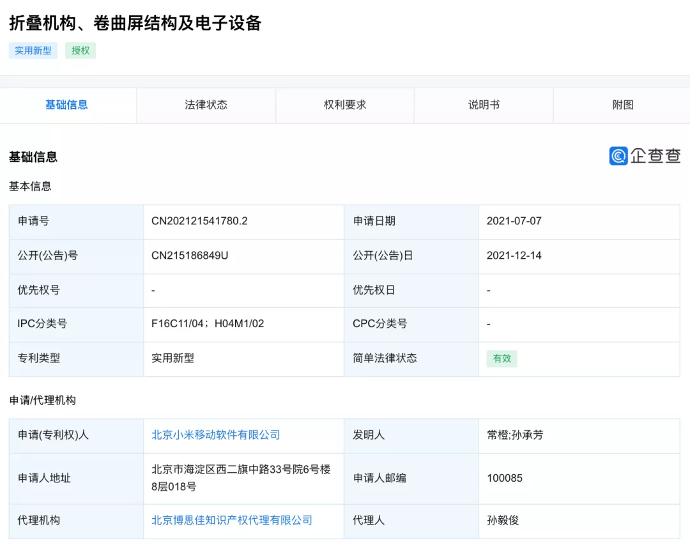Select agent name 孙毅俊
The width and height of the screenshot is (690, 545).
[503, 520]
